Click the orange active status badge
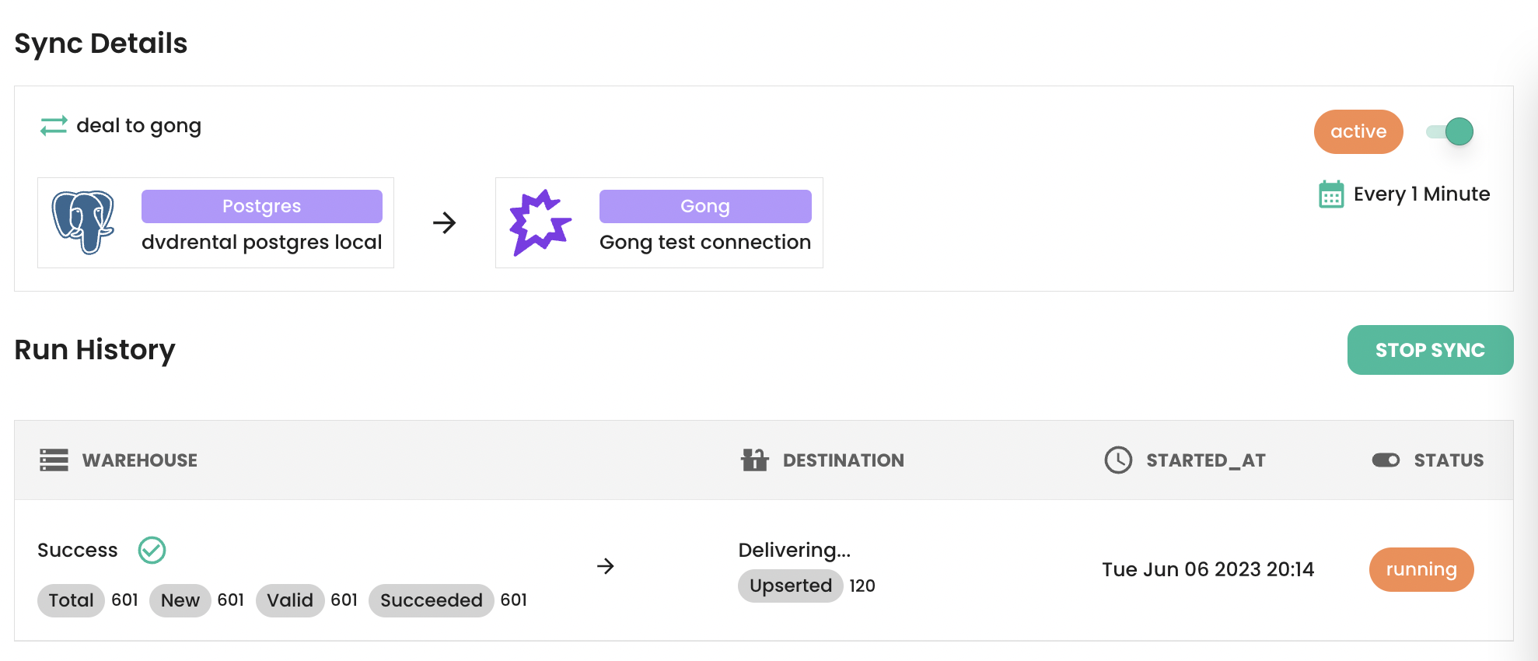1538x661 pixels. pyautogui.click(x=1358, y=131)
